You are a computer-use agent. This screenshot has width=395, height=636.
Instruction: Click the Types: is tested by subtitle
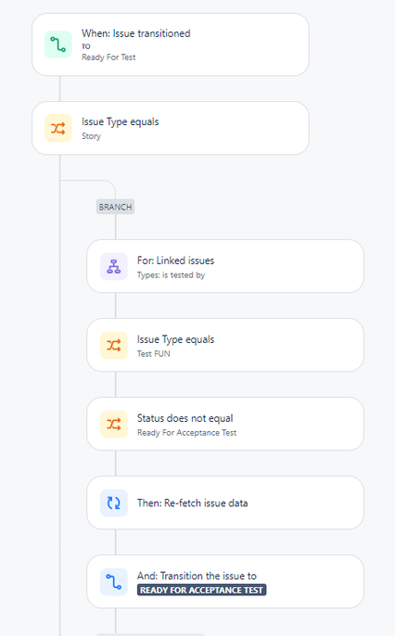tap(172, 275)
